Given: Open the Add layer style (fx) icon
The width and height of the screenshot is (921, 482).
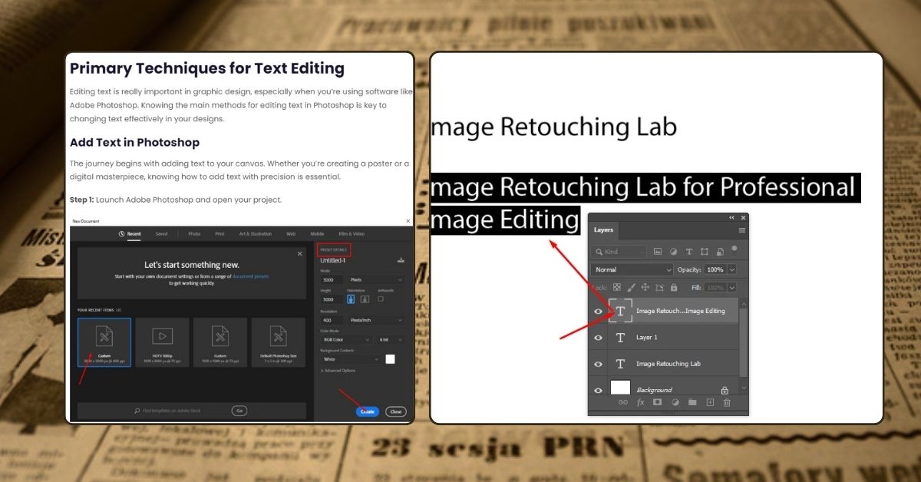Looking at the screenshot, I should [639, 402].
